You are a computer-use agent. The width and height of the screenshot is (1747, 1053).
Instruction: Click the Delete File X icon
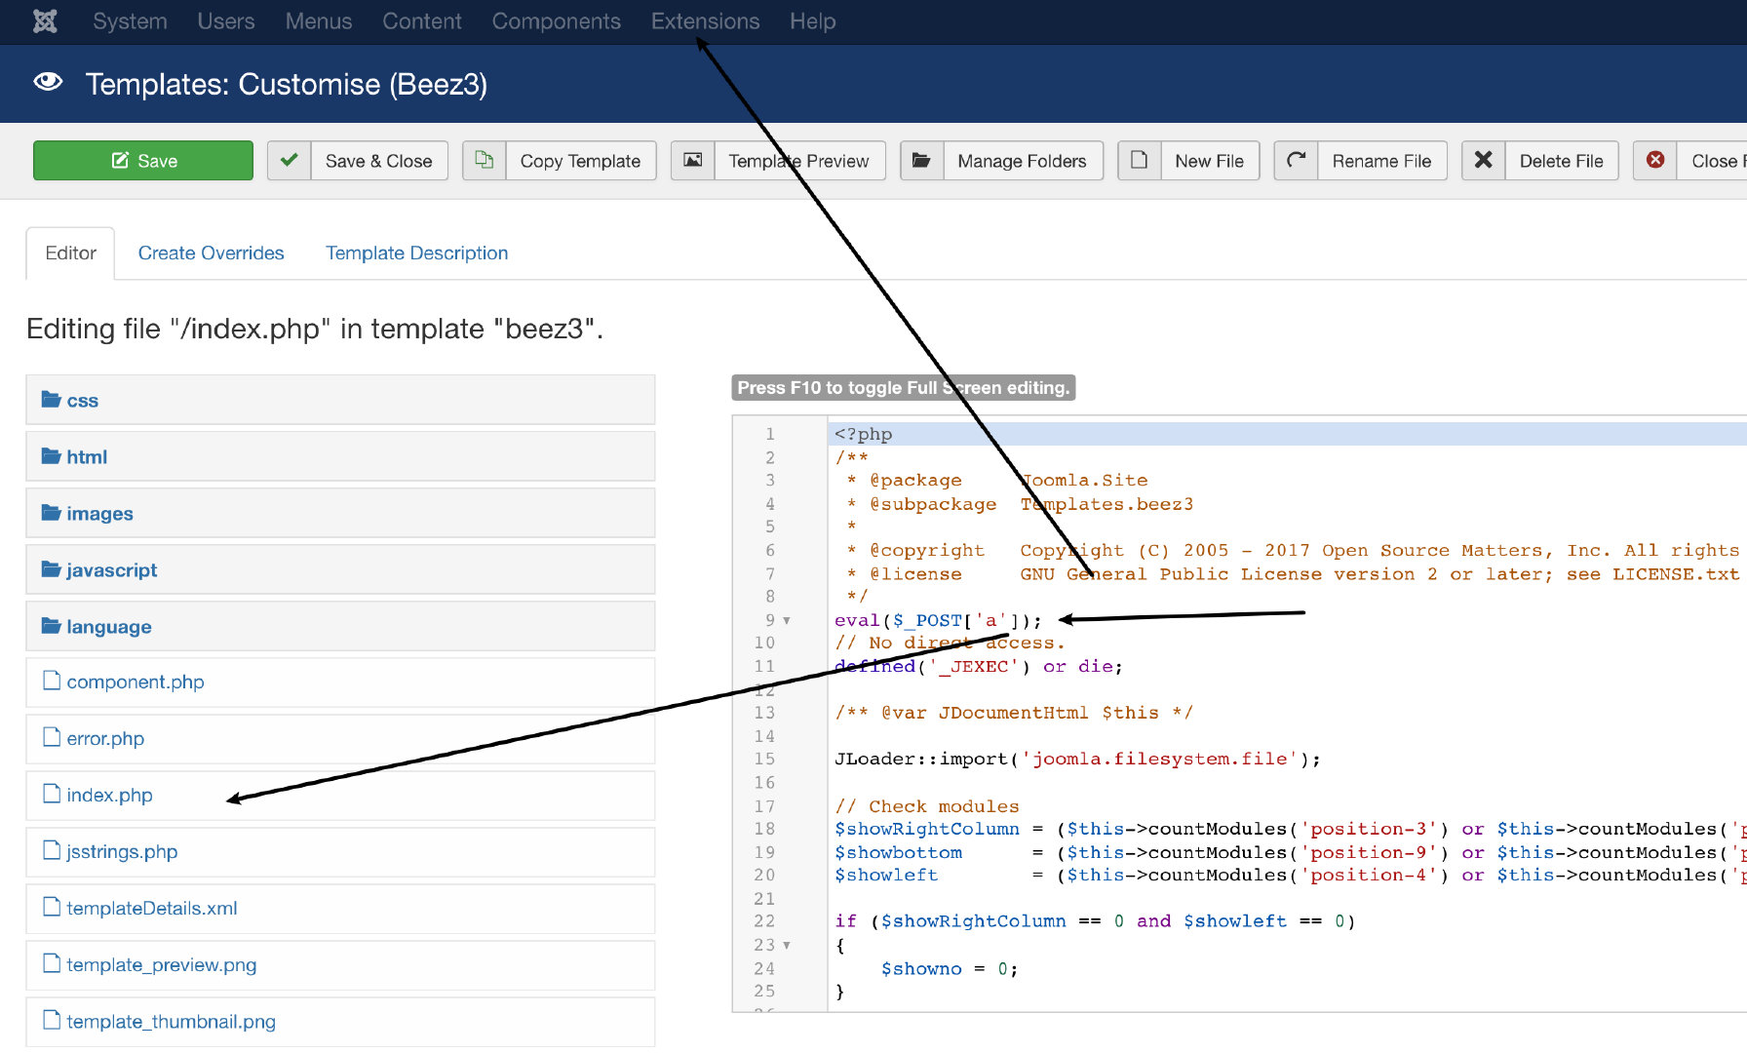pyautogui.click(x=1483, y=160)
